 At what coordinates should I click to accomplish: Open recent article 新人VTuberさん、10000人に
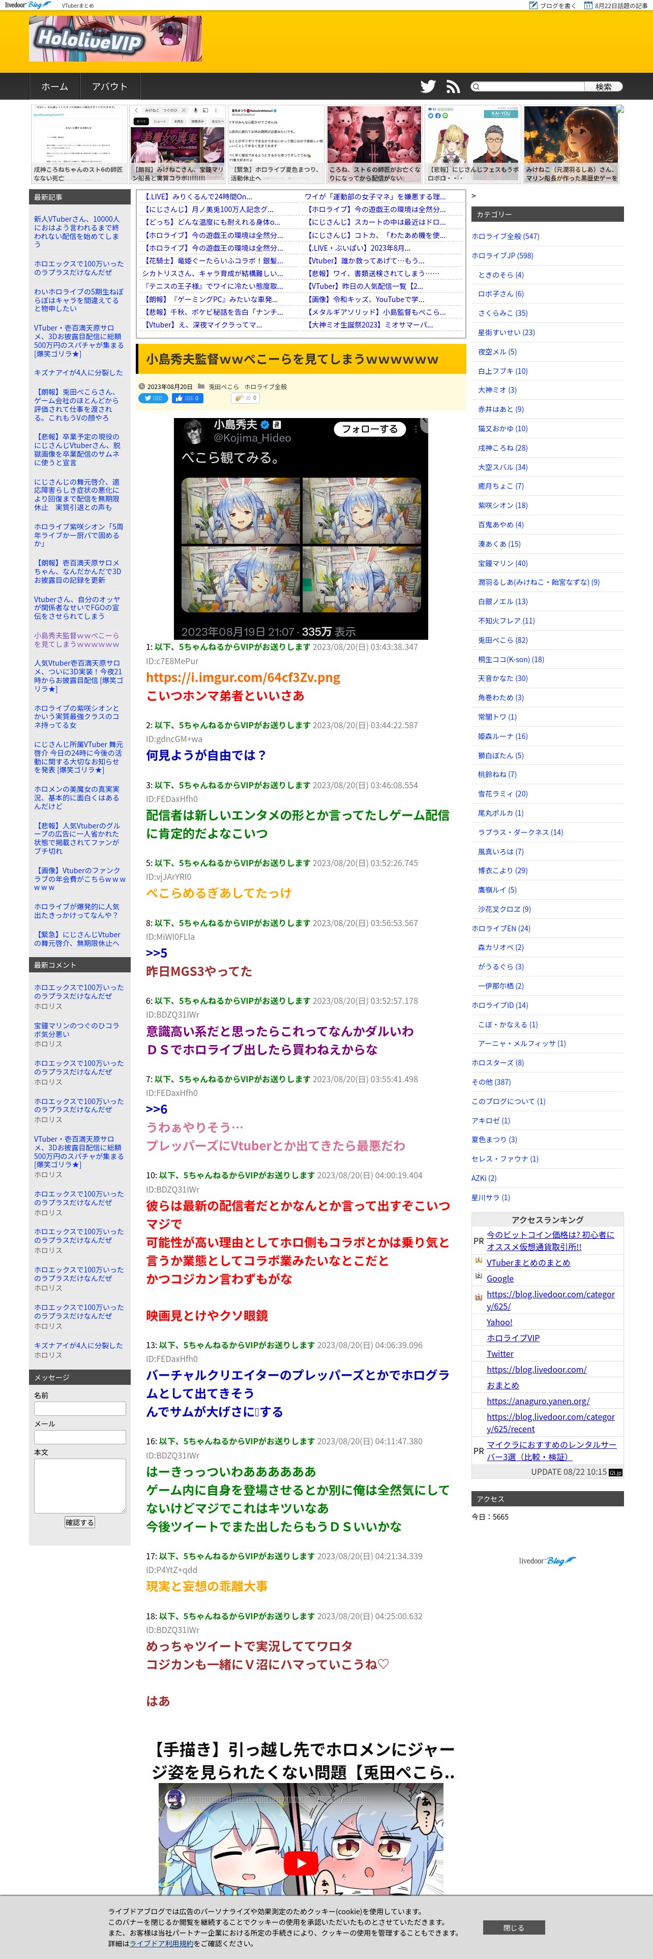pos(77,232)
